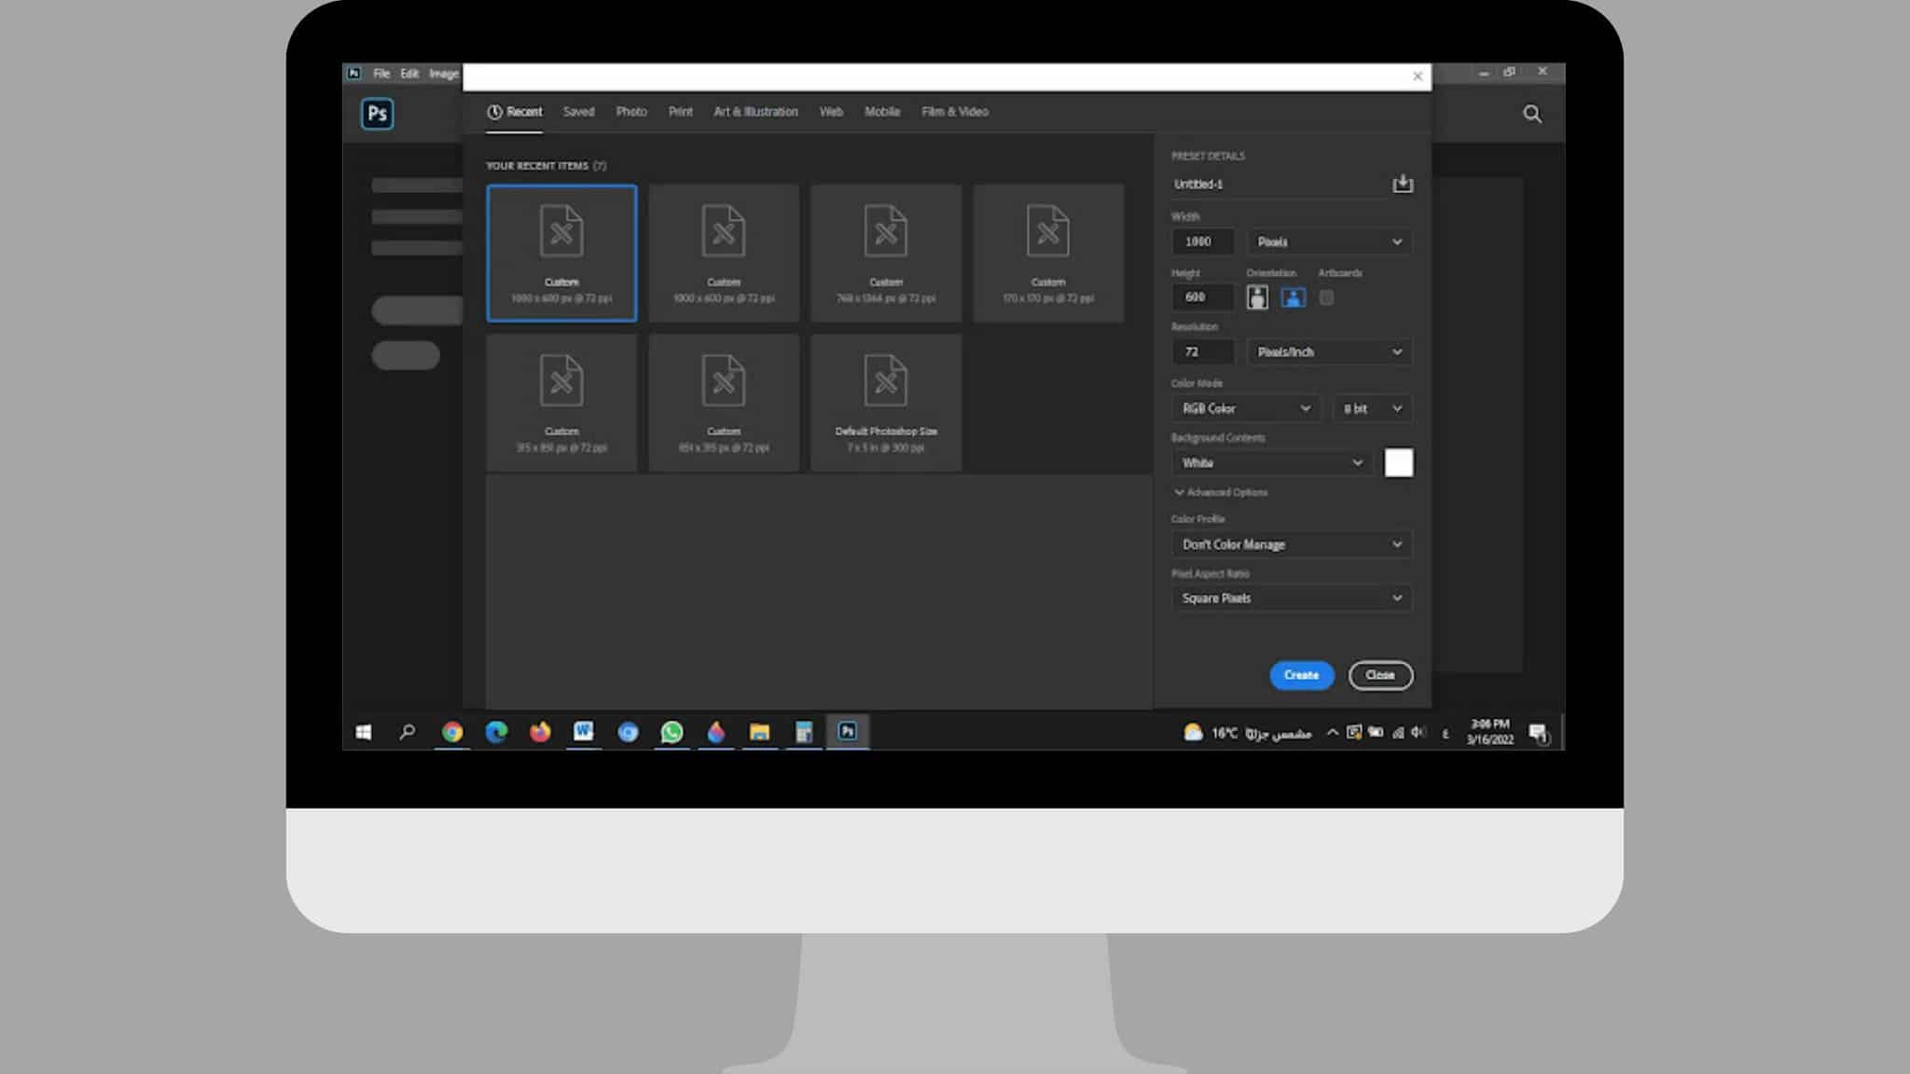The height and width of the screenshot is (1074, 1910).
Task: Open Don't Color Manage profile dropdown
Action: pos(1292,544)
